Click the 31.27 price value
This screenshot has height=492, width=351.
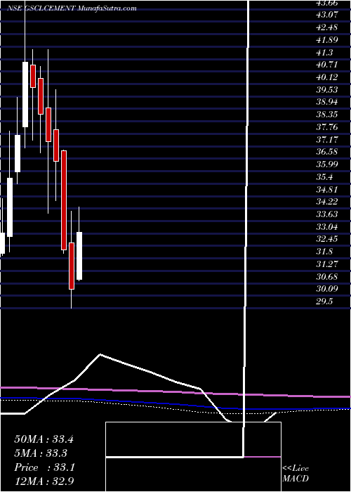326,264
